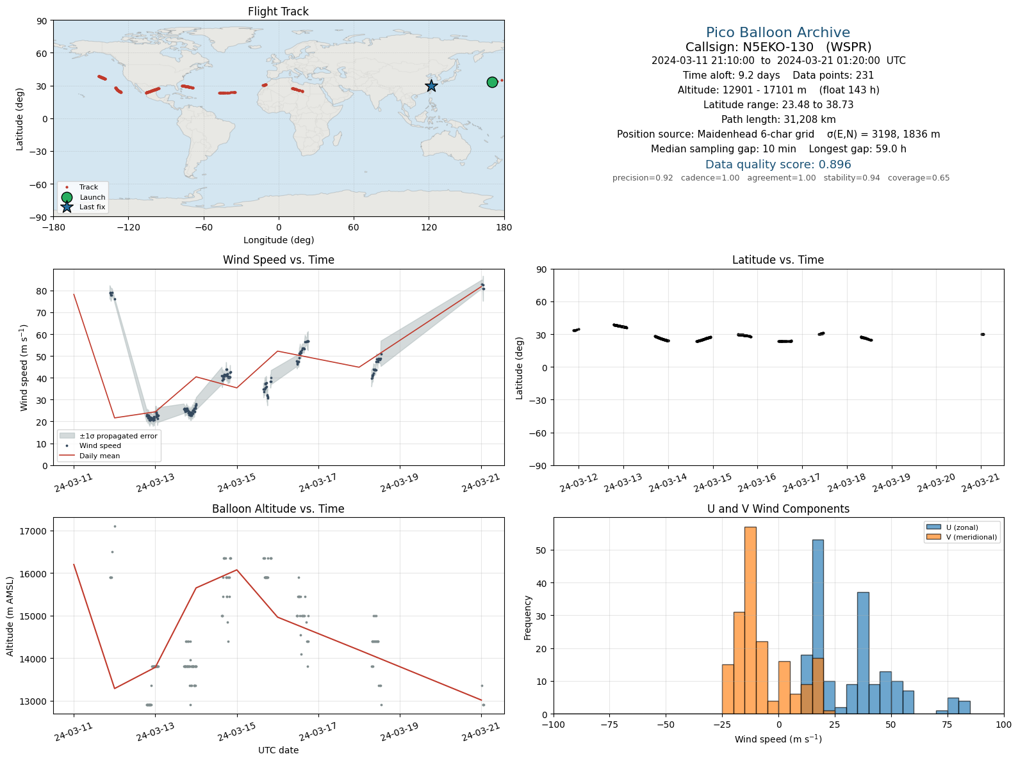Click the "13000" altitude tick label
The width and height of the screenshot is (1018, 761).
pyautogui.click(x=34, y=701)
